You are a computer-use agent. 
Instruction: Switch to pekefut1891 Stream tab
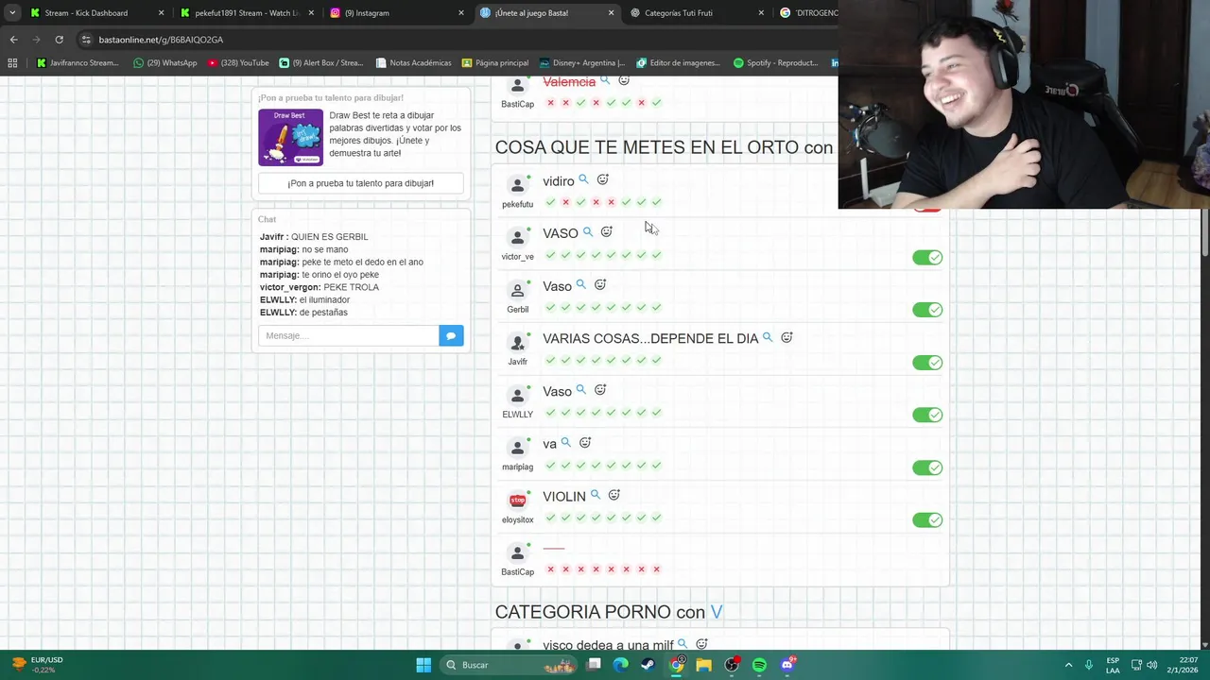246,13
